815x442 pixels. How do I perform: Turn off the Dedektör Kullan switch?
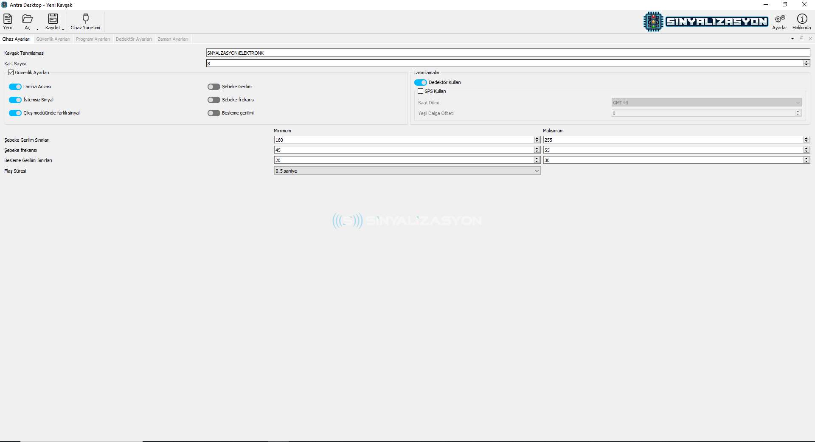[420, 83]
